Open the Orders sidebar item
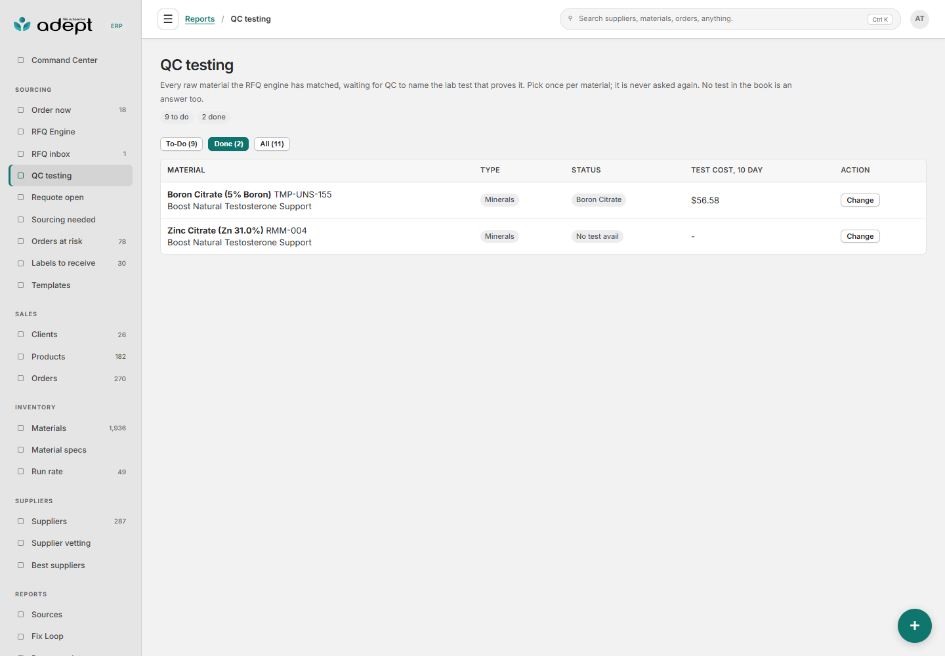This screenshot has width=945, height=656. (71, 379)
